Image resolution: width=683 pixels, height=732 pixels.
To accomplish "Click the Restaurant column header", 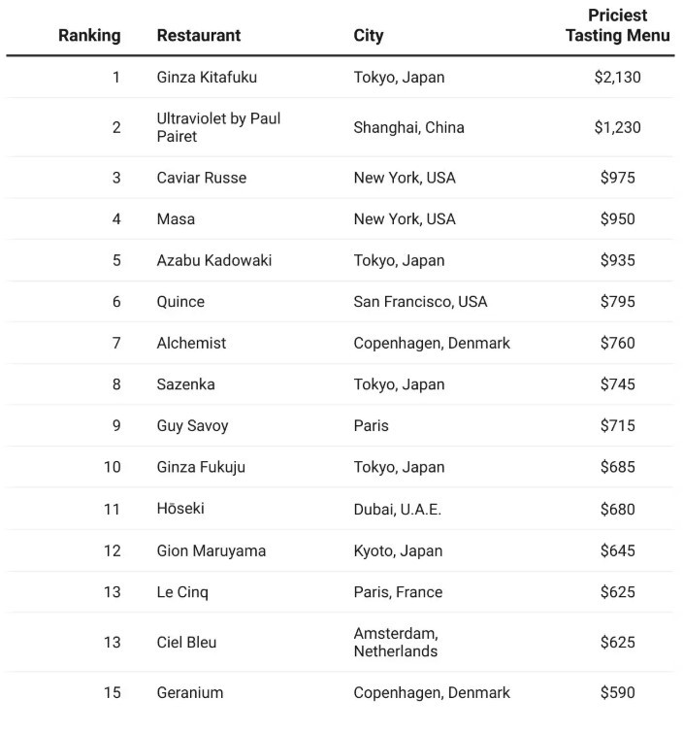I will [x=199, y=36].
